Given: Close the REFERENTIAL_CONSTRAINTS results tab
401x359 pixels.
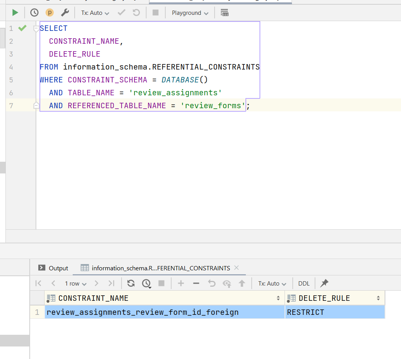Looking at the screenshot, I should (236, 268).
